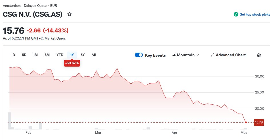The image size is (270, 140).
Task: Click the (-14.43%) percent change
Action: tap(56, 30)
